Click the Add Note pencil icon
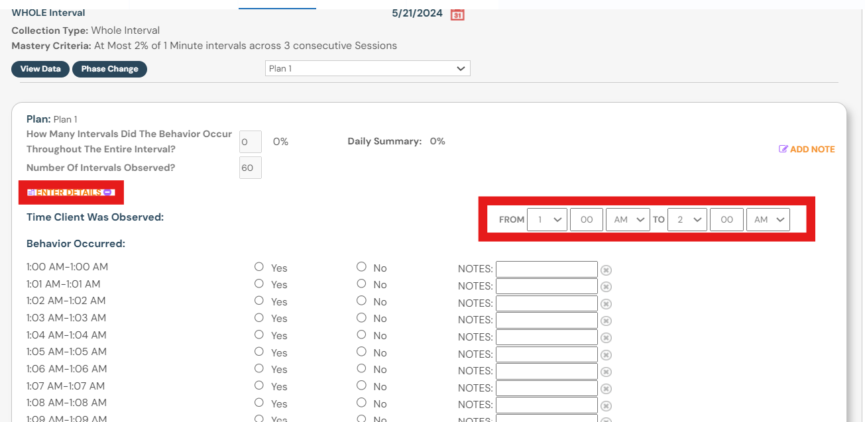This screenshot has height=422, width=865. coord(783,149)
